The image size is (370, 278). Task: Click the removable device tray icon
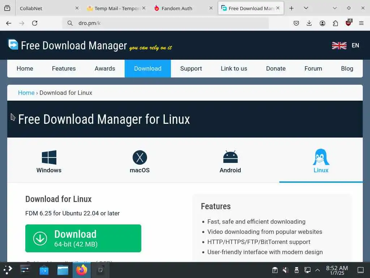point(297,270)
